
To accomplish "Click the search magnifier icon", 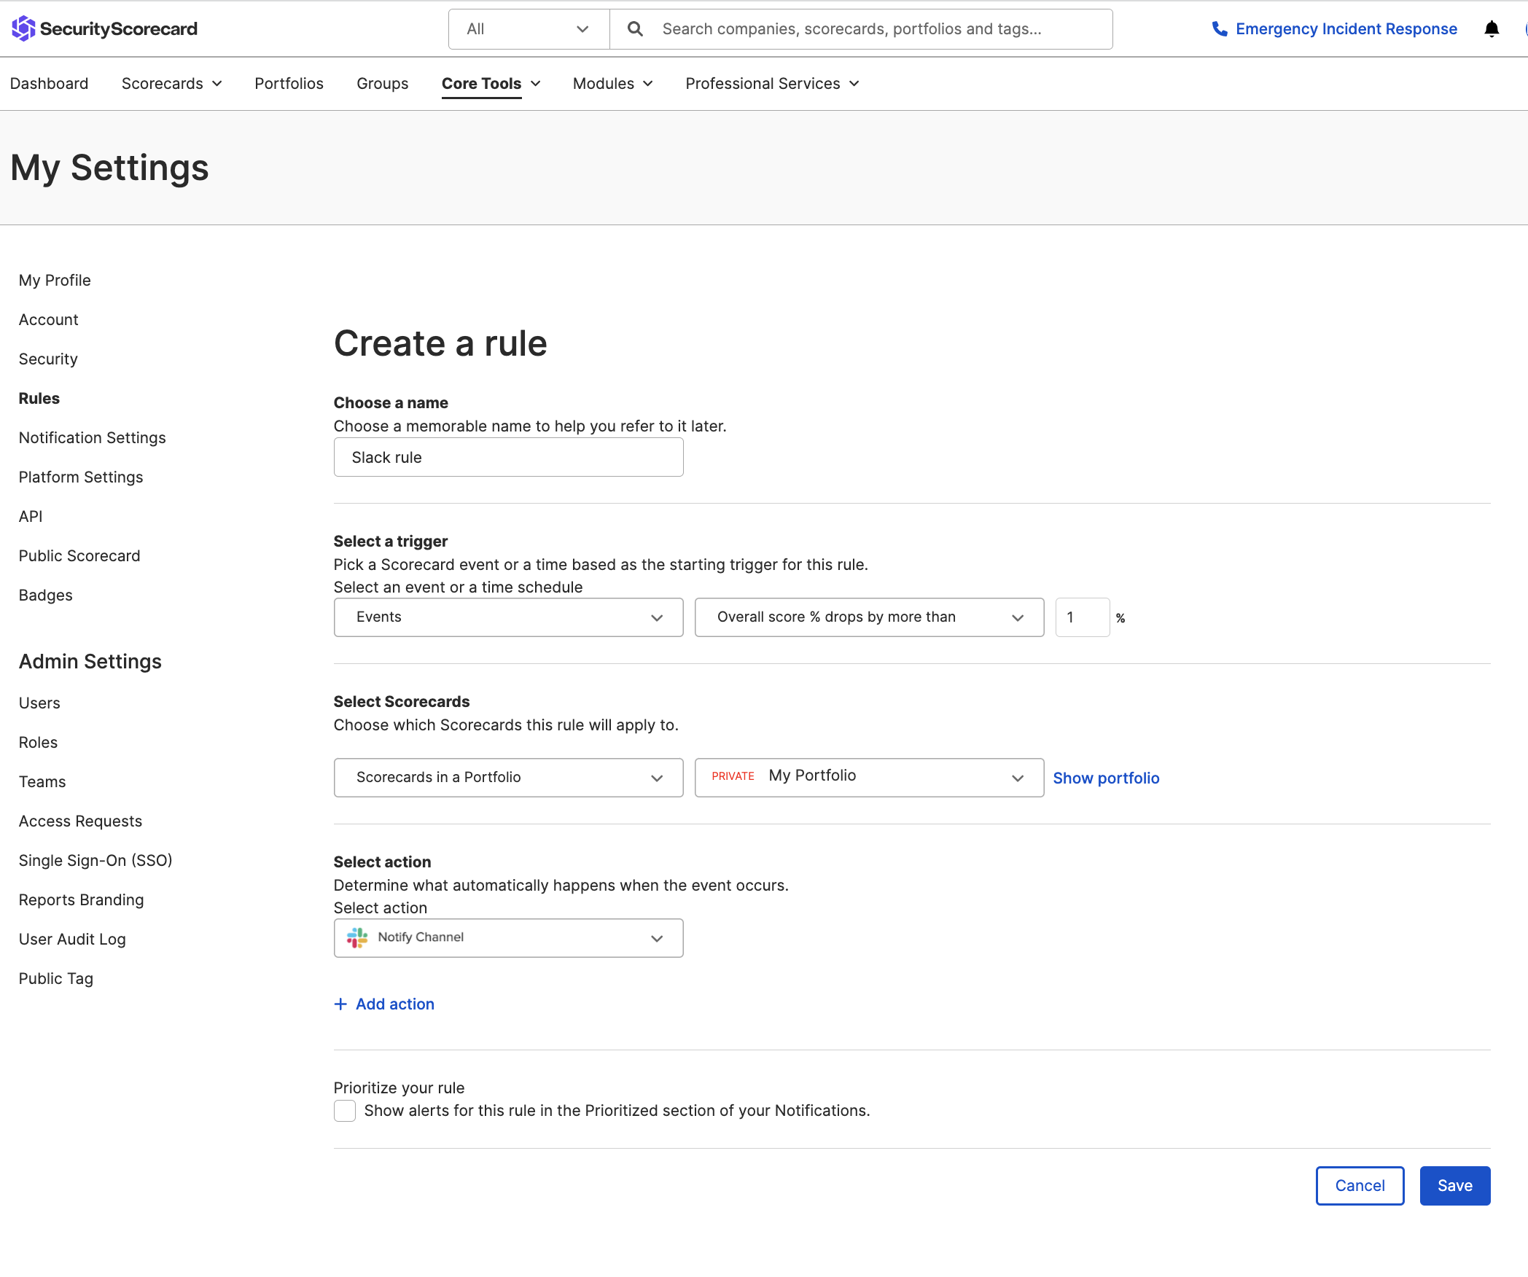I will [x=634, y=28].
